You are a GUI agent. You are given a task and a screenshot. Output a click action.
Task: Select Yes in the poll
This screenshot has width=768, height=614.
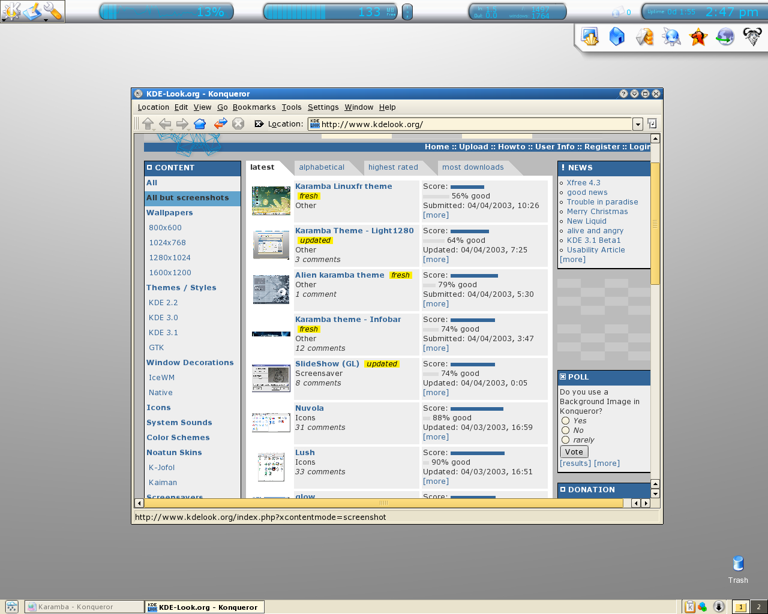pyautogui.click(x=565, y=421)
